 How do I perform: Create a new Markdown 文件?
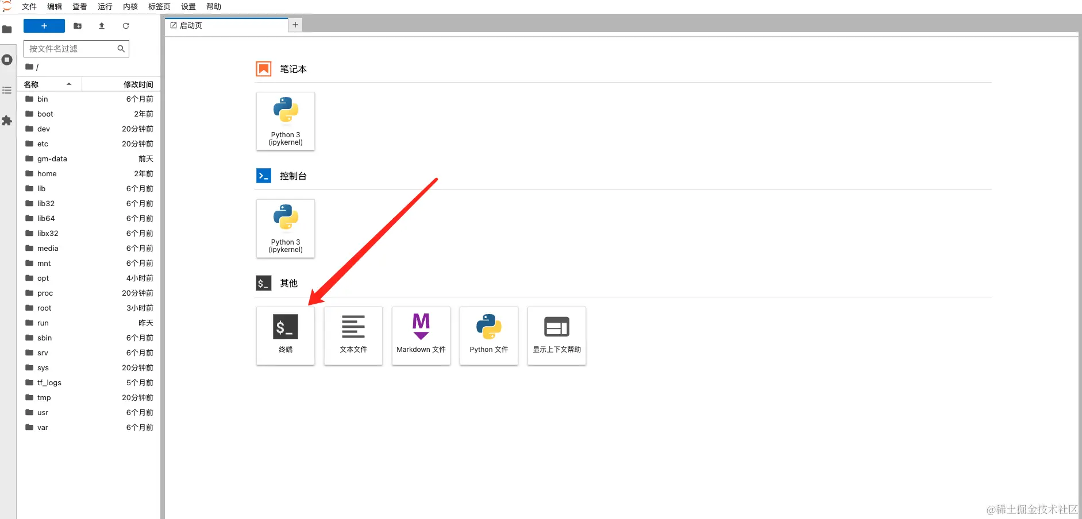click(421, 336)
